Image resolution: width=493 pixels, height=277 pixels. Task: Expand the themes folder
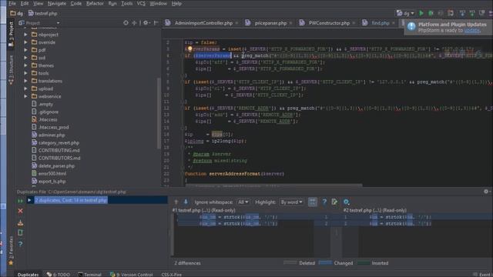[x=25, y=65]
